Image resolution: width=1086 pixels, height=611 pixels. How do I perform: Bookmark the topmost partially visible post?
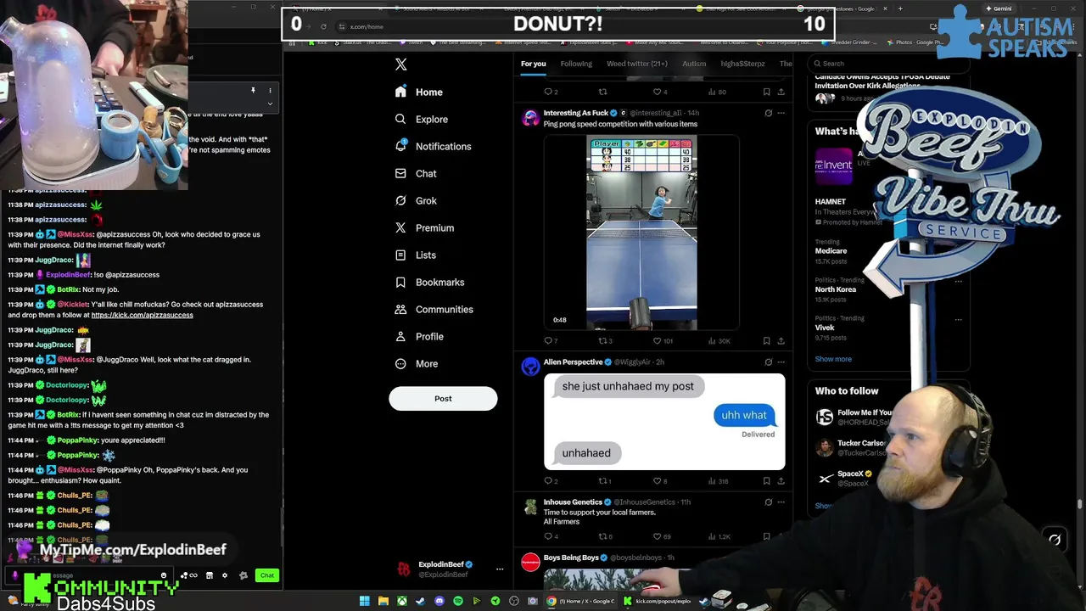[766, 92]
